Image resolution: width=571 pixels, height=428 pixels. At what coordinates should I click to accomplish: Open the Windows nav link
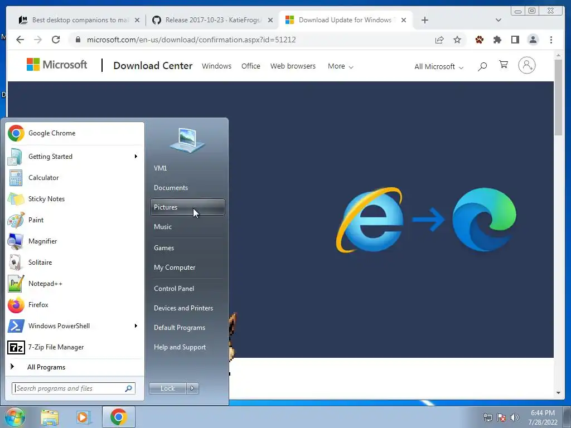click(x=217, y=66)
